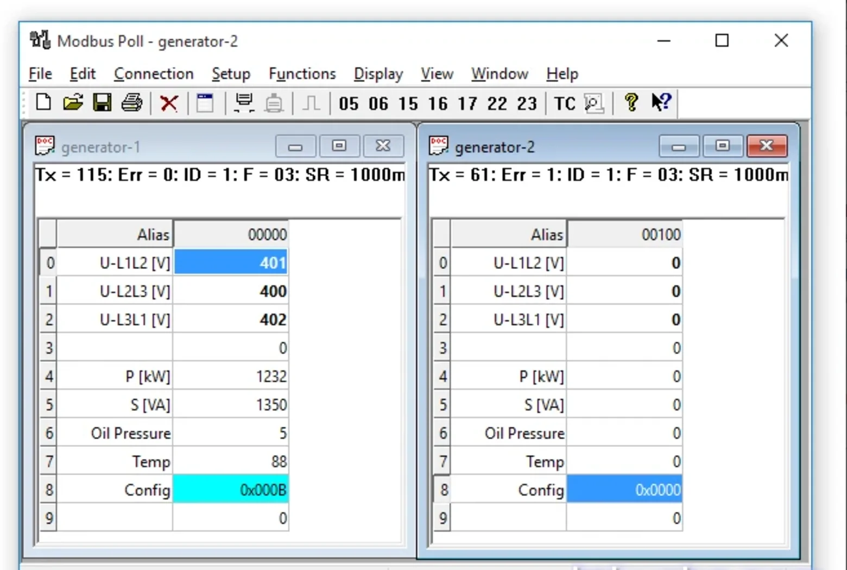This screenshot has width=847, height=570.
Task: Open the Connection menu
Action: click(x=154, y=74)
